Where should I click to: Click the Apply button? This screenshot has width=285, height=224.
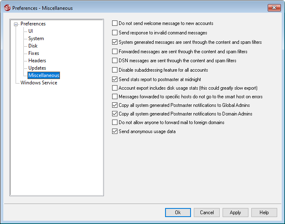tap(235, 213)
